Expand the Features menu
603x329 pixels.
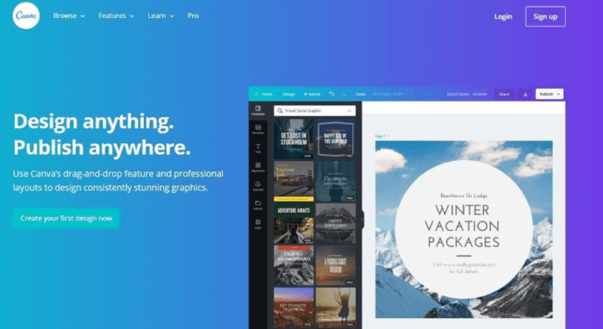(x=116, y=16)
